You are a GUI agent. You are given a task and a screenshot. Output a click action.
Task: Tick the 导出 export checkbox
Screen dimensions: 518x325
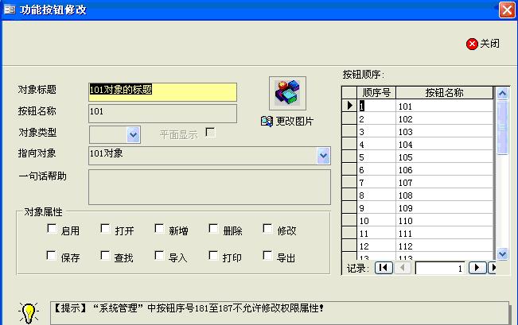click(267, 256)
